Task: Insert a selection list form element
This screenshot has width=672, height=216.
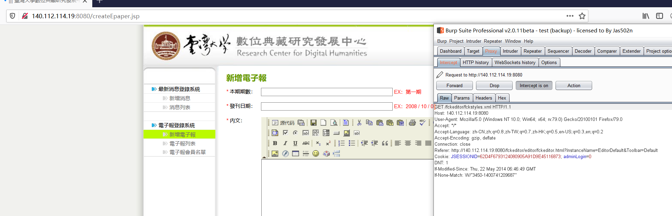Action: coord(326,133)
